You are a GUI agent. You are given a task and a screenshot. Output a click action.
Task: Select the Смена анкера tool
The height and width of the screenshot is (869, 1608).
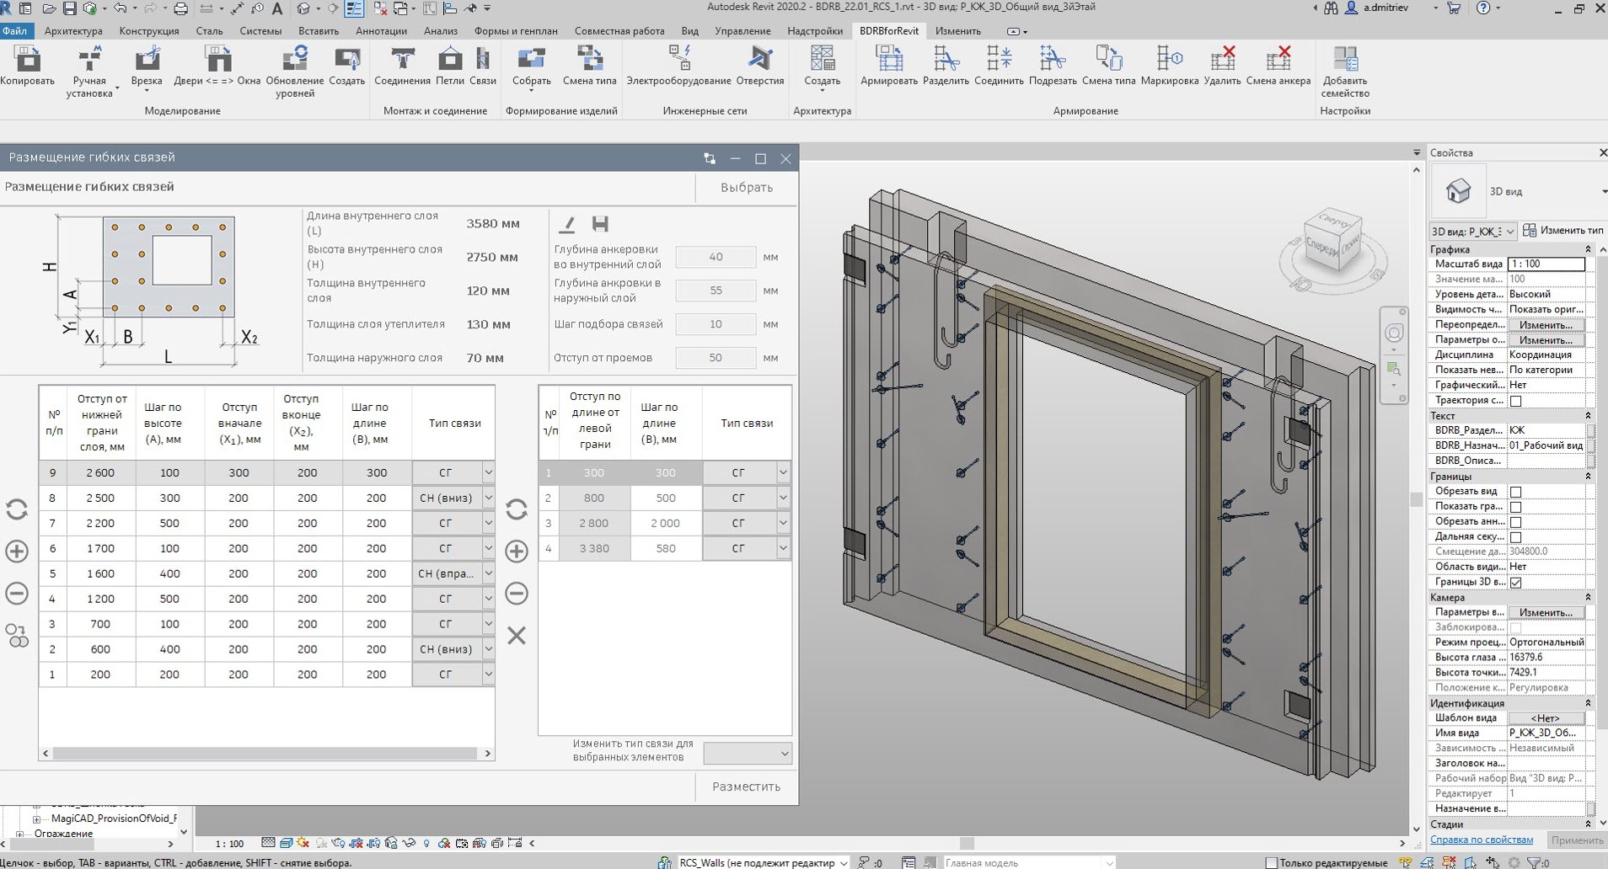click(1278, 66)
